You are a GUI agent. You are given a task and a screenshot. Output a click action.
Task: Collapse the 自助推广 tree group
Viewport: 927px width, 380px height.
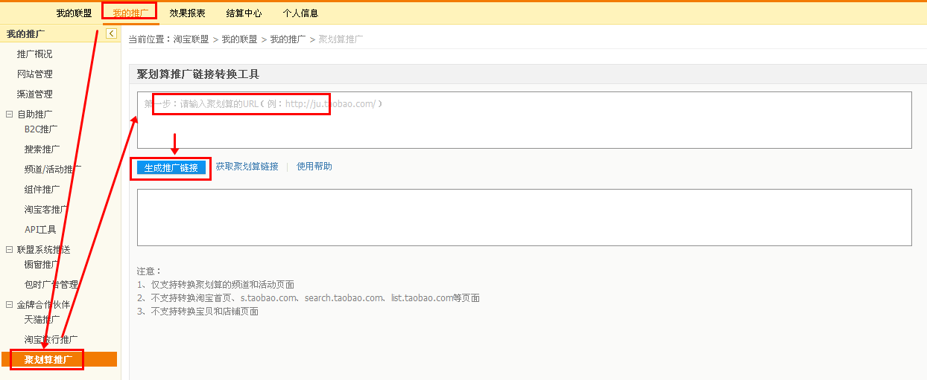pyautogui.click(x=10, y=115)
